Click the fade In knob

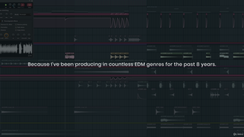click(13, 35)
